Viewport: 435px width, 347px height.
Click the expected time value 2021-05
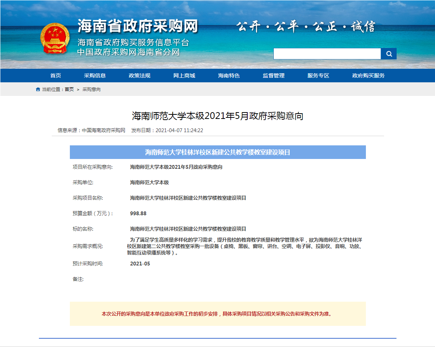140,264
